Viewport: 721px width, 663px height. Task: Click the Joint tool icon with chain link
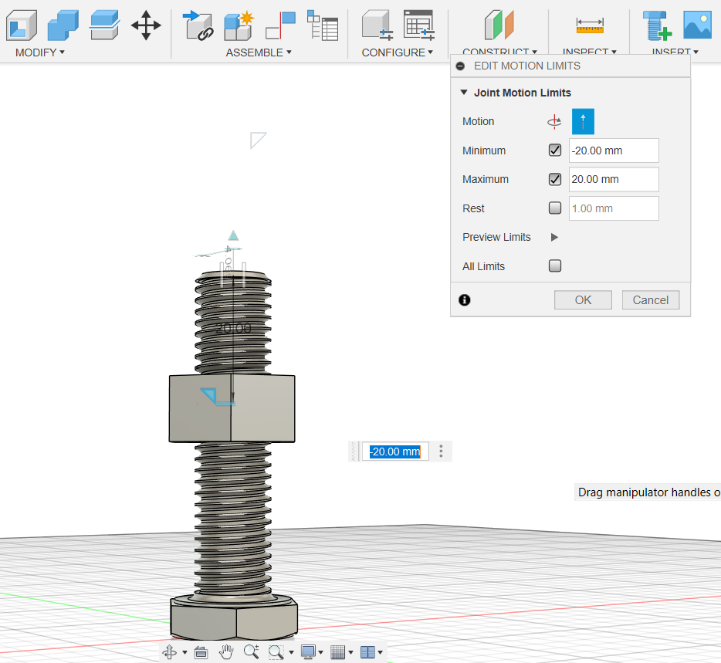click(x=198, y=25)
